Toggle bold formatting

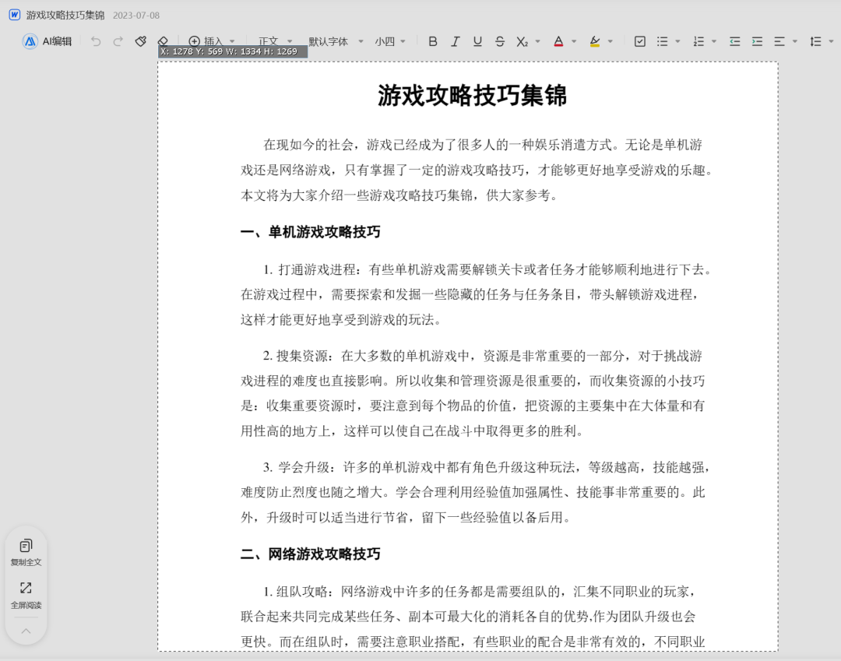coord(433,41)
